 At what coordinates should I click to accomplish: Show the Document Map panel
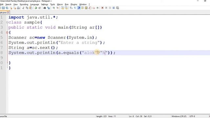tap(86, 8)
